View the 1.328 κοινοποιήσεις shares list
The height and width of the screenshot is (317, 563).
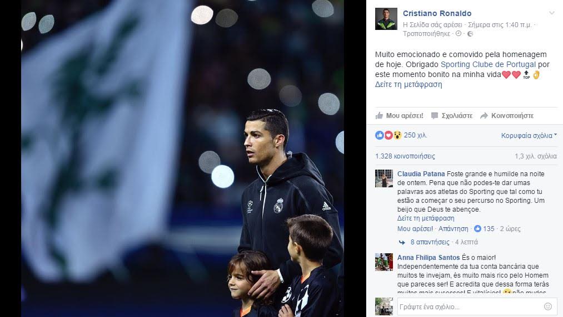[x=405, y=156]
